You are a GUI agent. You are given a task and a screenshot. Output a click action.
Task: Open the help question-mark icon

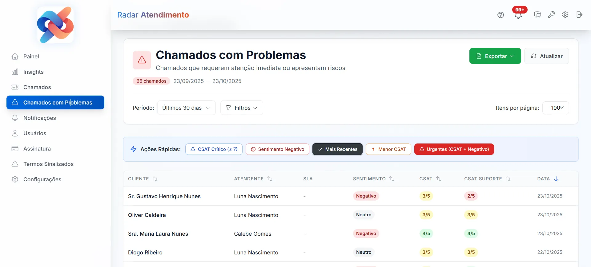point(501,15)
